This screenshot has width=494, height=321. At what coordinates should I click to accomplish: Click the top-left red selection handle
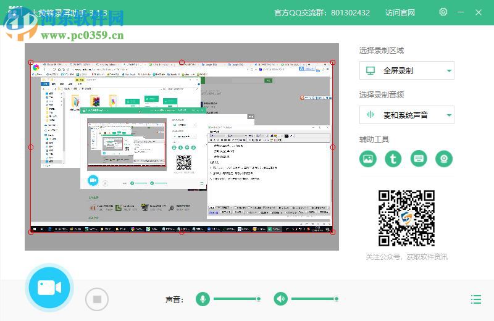31,62
